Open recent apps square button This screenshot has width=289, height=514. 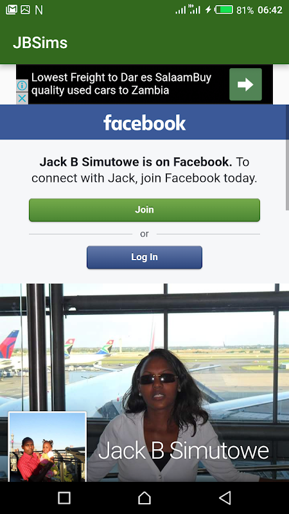(x=64, y=498)
